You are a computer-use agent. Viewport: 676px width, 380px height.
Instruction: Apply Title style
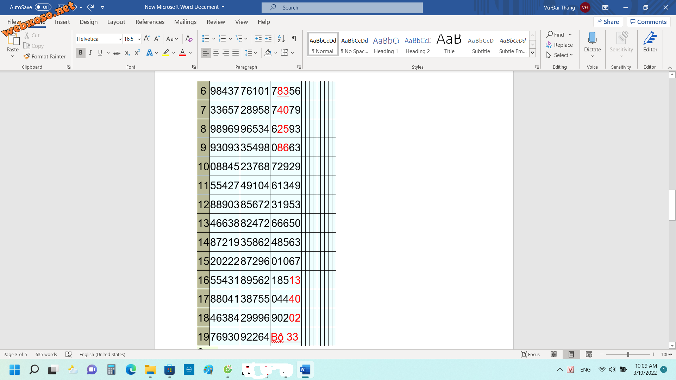[449, 44]
